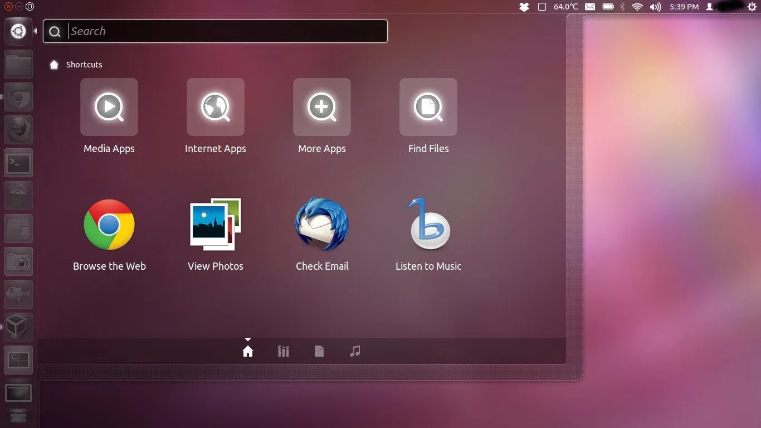The height and width of the screenshot is (428, 761).
Task: Open the Wi-Fi network indicator menu
Action: [637, 7]
